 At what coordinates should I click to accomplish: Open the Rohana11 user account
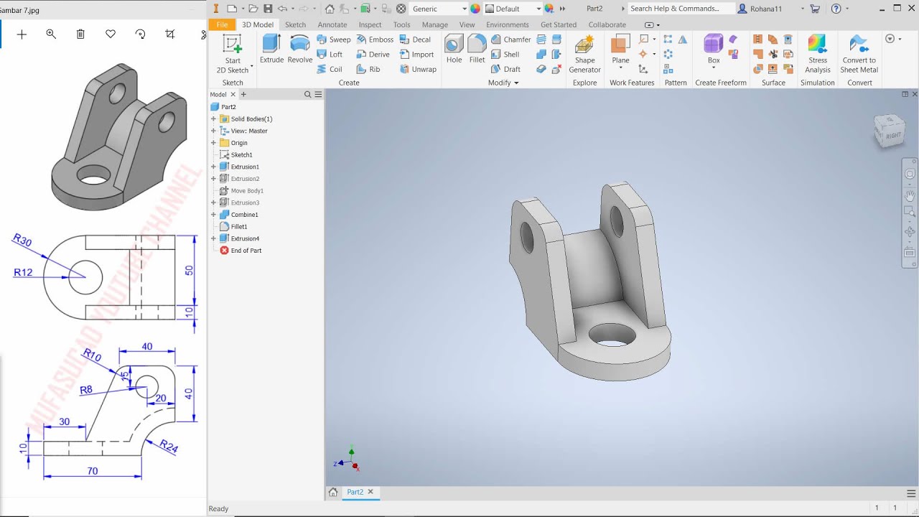point(766,9)
